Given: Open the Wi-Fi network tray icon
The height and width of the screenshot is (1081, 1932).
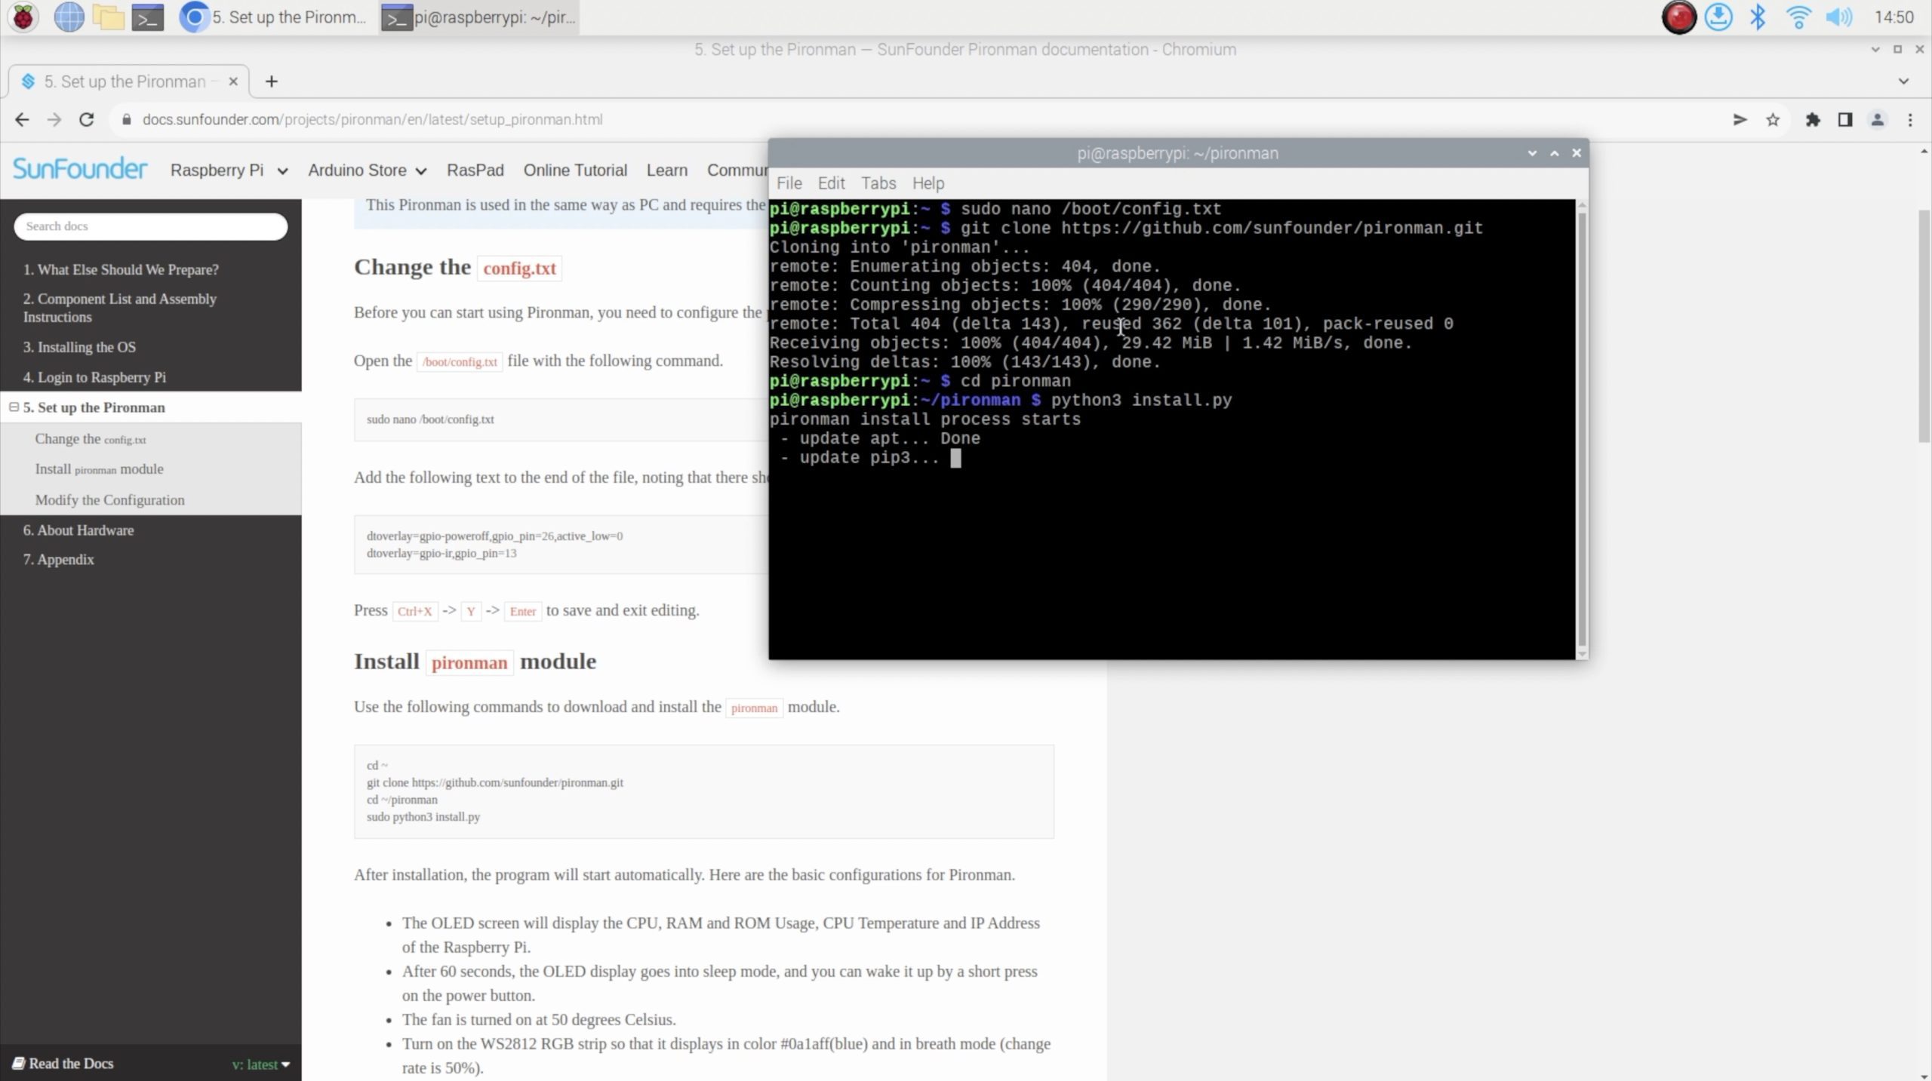Looking at the screenshot, I should (1798, 17).
